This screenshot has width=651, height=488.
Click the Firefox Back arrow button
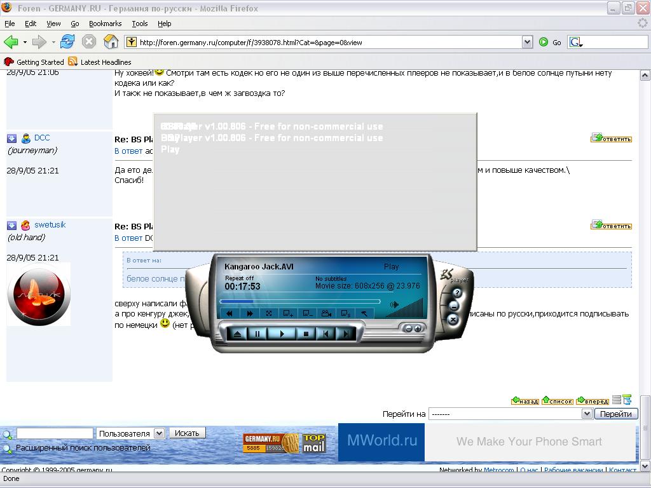coord(11,42)
